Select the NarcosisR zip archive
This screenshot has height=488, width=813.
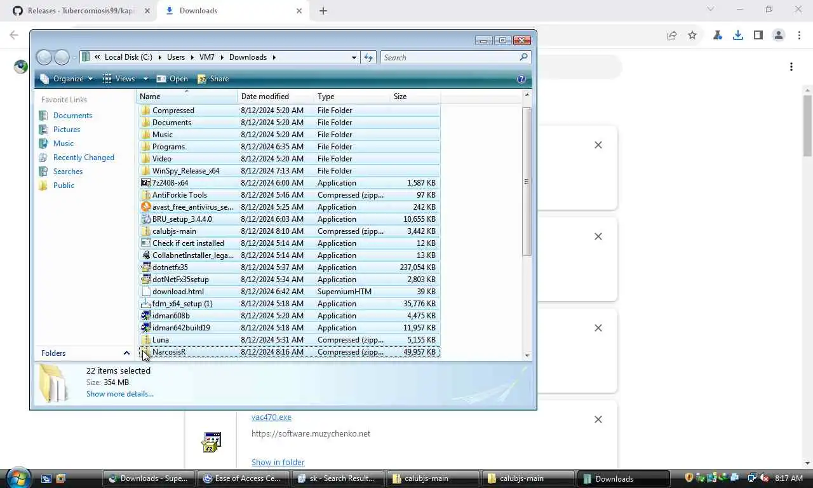click(289, 352)
